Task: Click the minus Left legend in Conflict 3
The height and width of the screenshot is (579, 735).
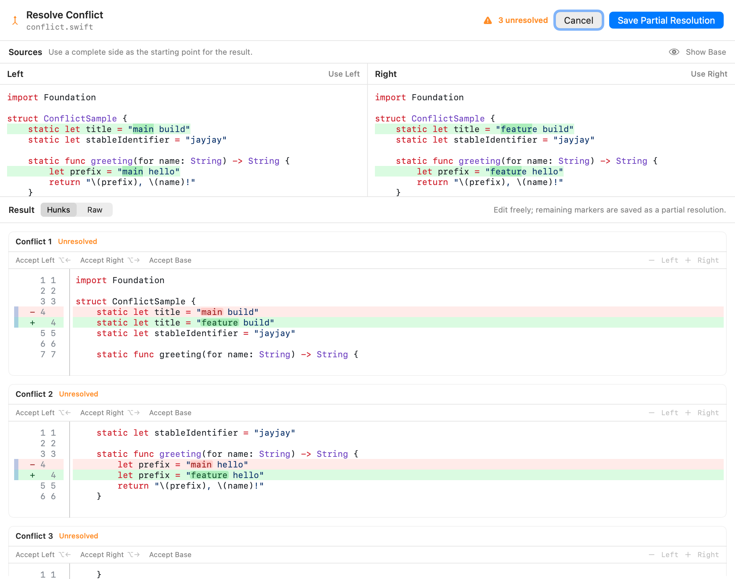Action: click(x=663, y=555)
